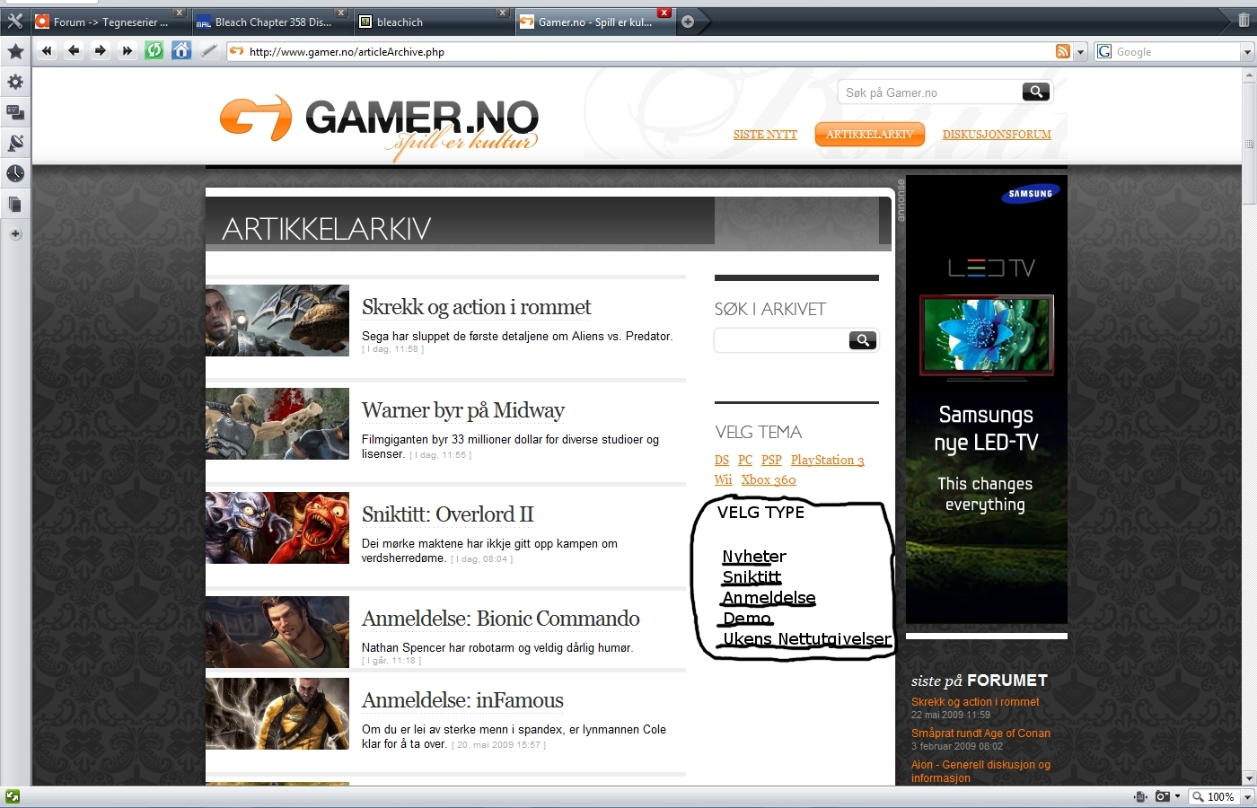The height and width of the screenshot is (808, 1257).
Task: Click the Søk på Gamer.no search field
Action: pos(930,92)
